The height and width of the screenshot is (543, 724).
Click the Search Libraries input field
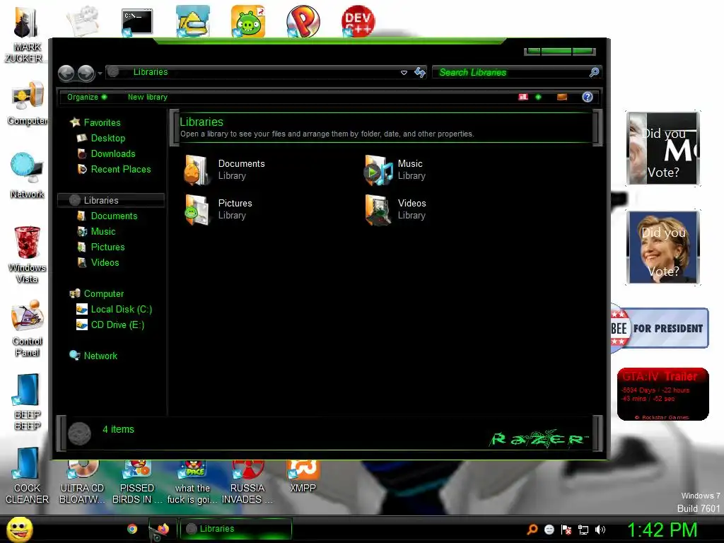coord(510,72)
